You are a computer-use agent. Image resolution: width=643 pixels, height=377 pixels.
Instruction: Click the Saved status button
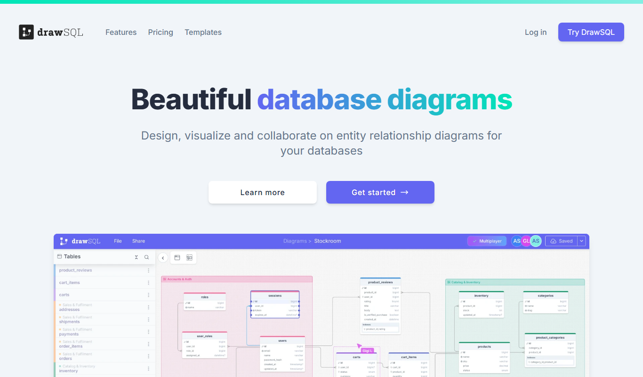562,241
